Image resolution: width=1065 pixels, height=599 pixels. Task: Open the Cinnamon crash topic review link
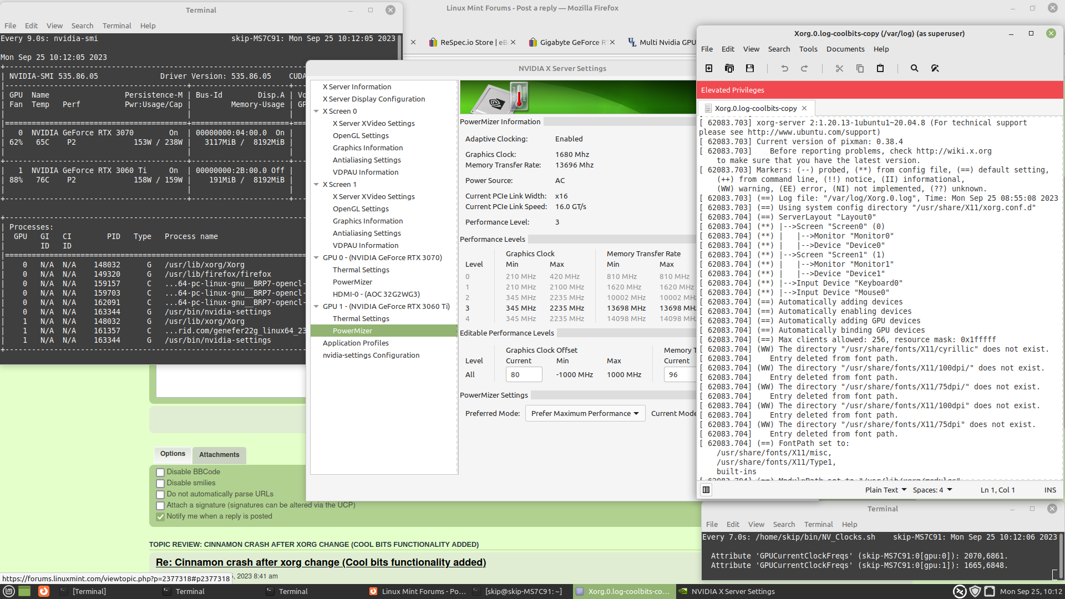[321, 562]
